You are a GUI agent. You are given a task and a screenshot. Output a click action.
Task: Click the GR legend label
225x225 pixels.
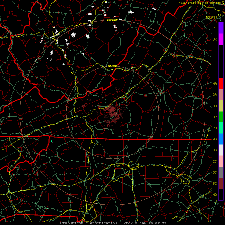tap(215, 95)
